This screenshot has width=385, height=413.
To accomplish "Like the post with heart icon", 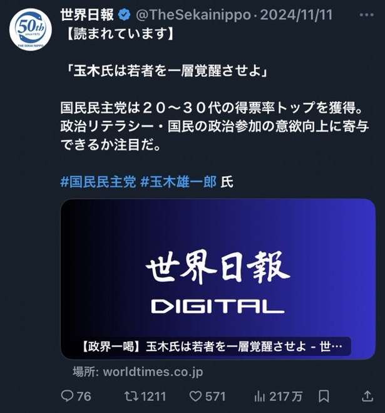I will [195, 396].
